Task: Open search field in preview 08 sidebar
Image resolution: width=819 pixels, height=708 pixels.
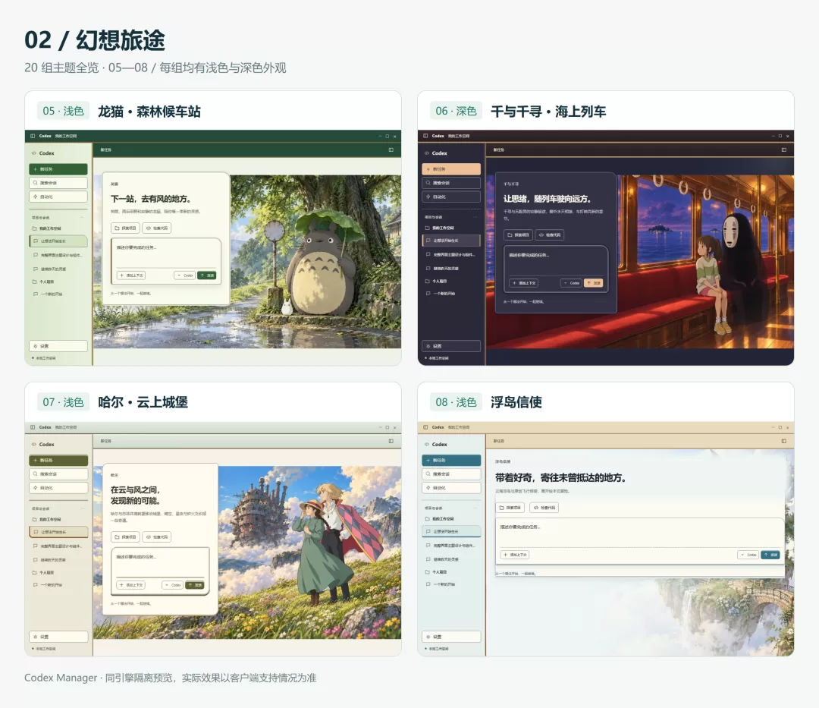Action: [x=451, y=474]
